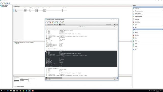The width and height of the screenshot is (163, 92).
Task: Collapse the Linux section header in Actions pane
Action: [162, 29]
